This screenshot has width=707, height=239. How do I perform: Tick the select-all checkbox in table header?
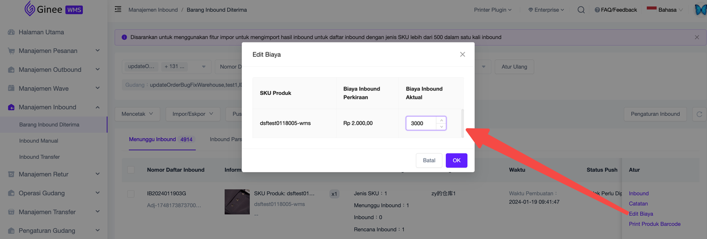[131, 169]
